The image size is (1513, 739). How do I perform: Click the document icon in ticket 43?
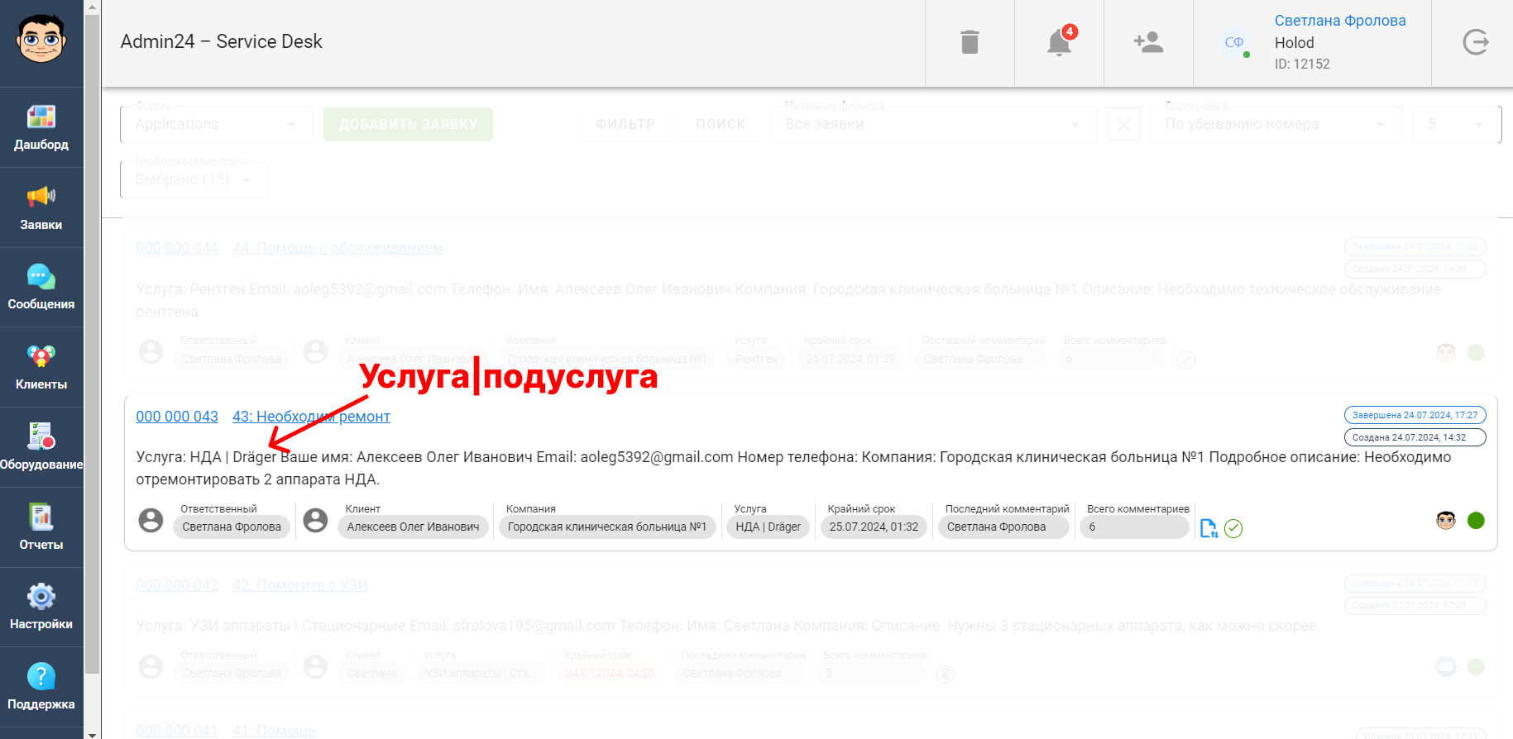[x=1209, y=528]
